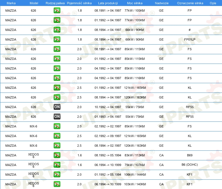Select the 'CA' body cell in the B6 (DOHC) row
This screenshot has height=189, width=222.
pyautogui.click(x=161, y=165)
